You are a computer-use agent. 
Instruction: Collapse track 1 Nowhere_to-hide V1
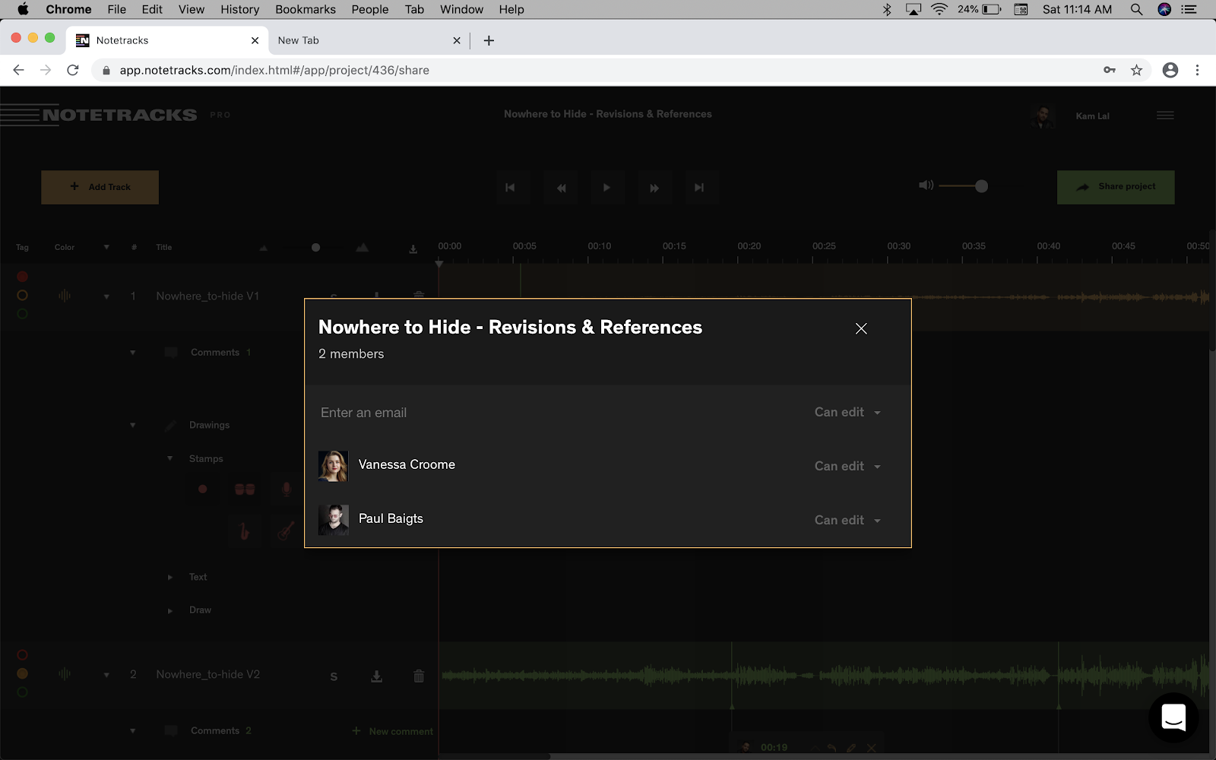[106, 296]
